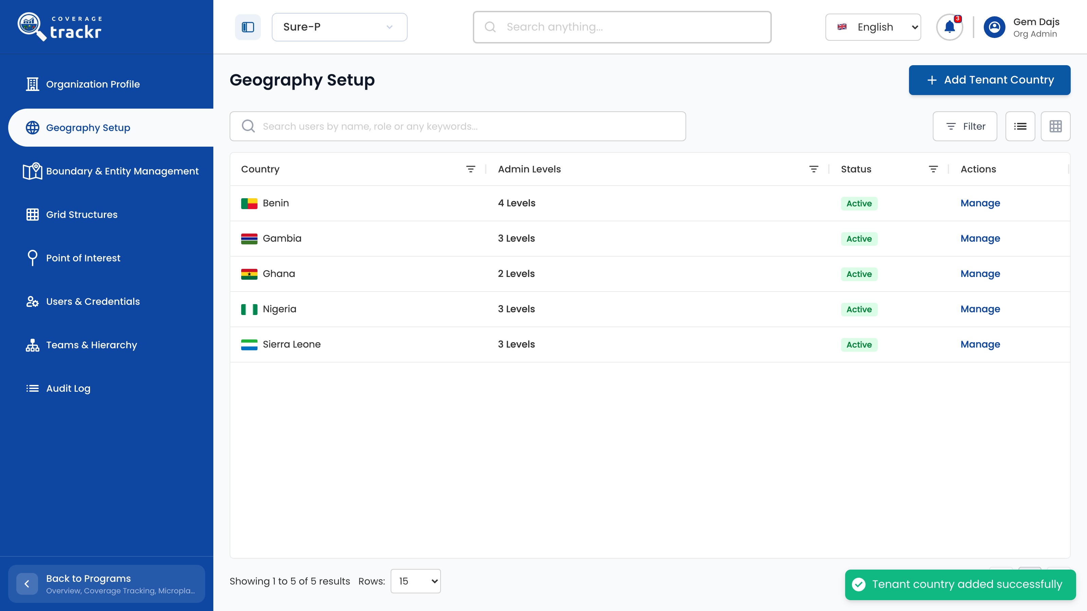This screenshot has width=1087, height=611.
Task: Open Country column filter menu
Action: click(470, 169)
